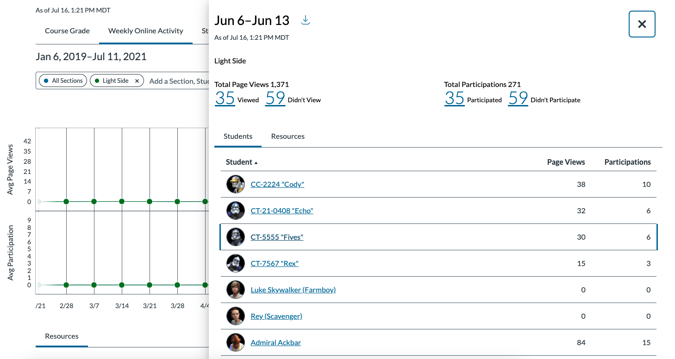
Task: Select the 3/14 participation data point
Action: (122, 285)
